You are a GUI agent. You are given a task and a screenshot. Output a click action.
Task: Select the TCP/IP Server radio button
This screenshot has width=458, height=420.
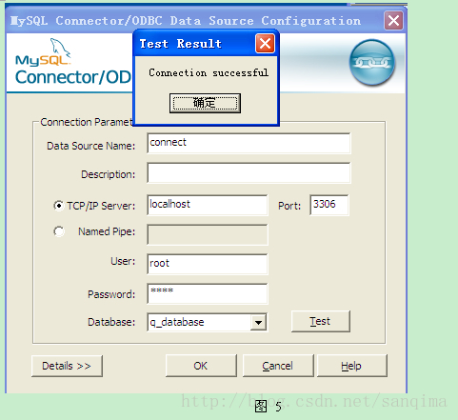point(59,206)
